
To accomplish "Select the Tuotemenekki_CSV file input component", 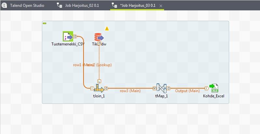I will (68, 36).
